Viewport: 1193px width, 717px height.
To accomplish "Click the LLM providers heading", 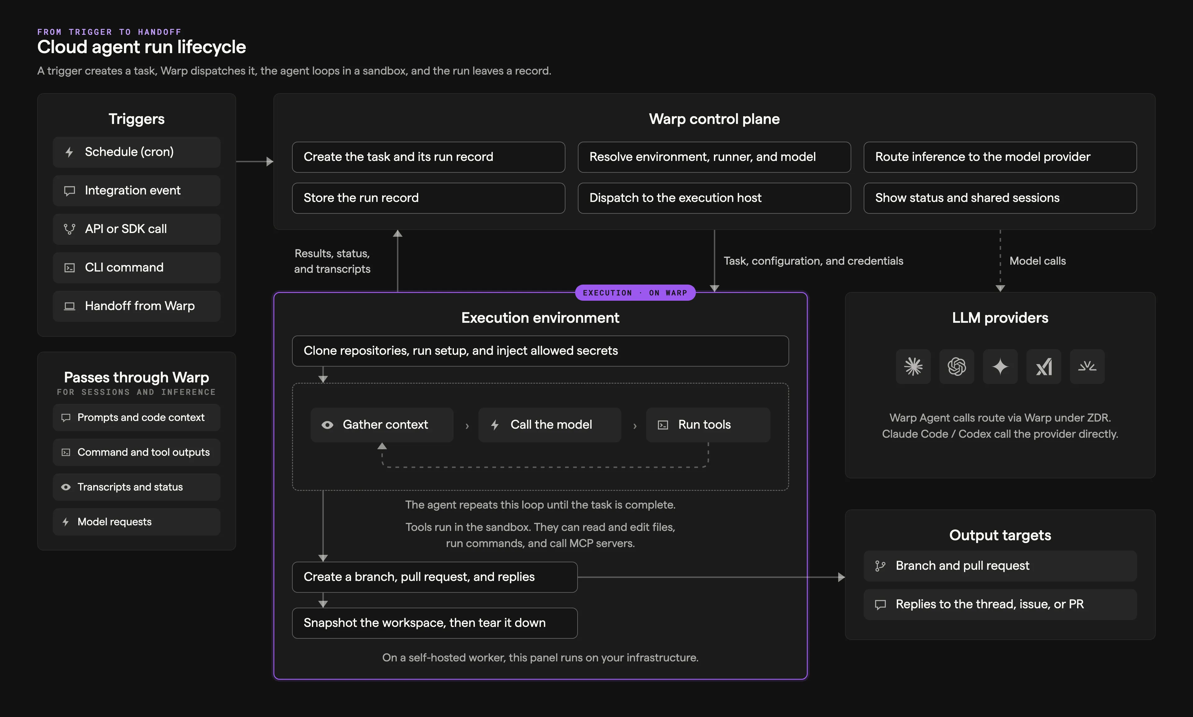I will click(1000, 318).
